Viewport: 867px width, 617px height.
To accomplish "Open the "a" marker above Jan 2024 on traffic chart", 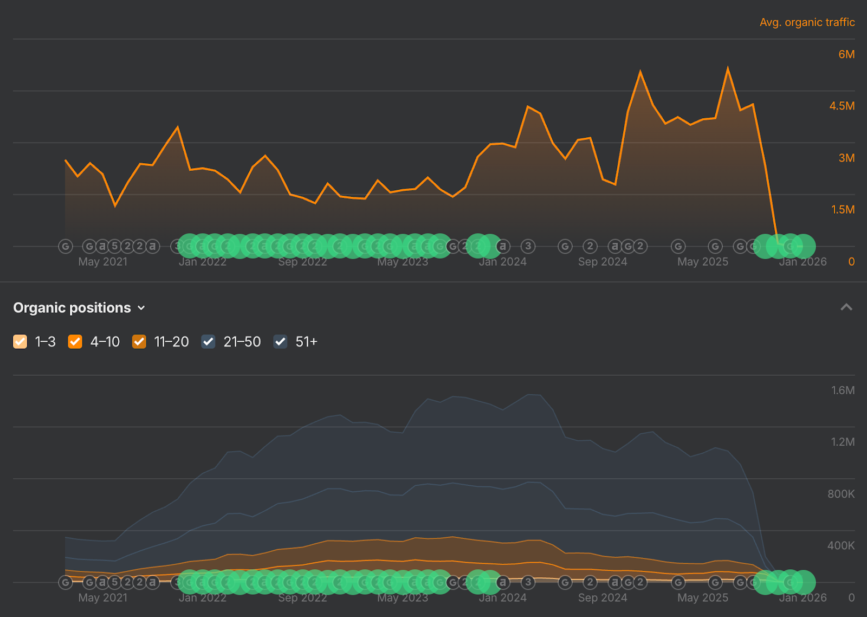I will tap(503, 247).
